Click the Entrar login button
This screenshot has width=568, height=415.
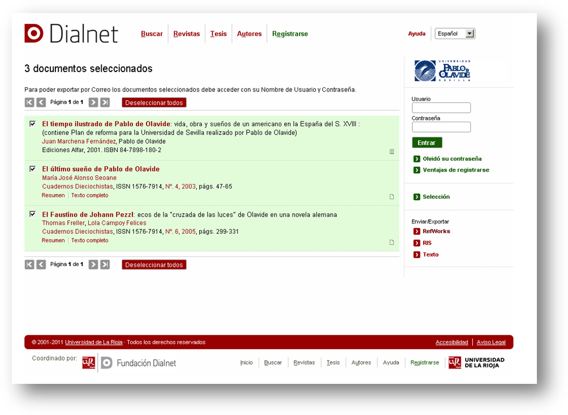click(427, 143)
